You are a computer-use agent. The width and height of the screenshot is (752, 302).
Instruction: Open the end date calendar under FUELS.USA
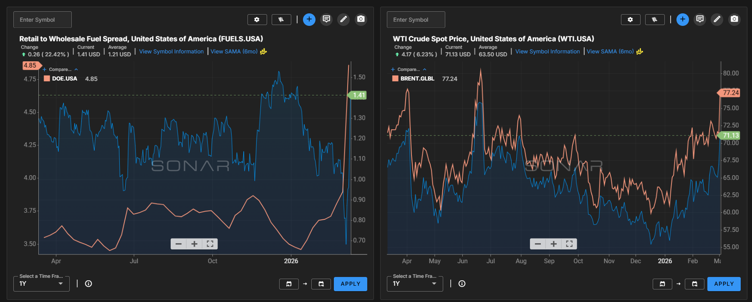pos(321,284)
